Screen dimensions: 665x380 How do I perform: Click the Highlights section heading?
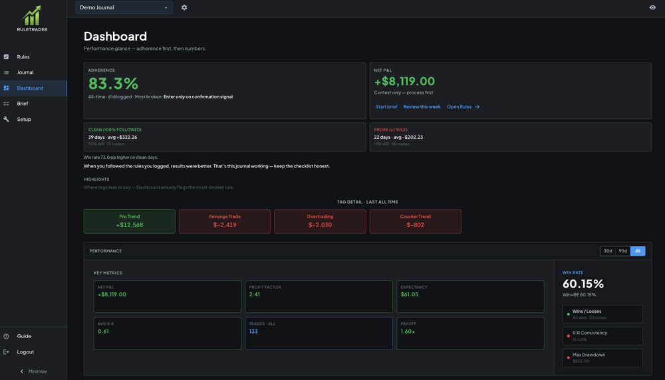pyautogui.click(x=96, y=179)
